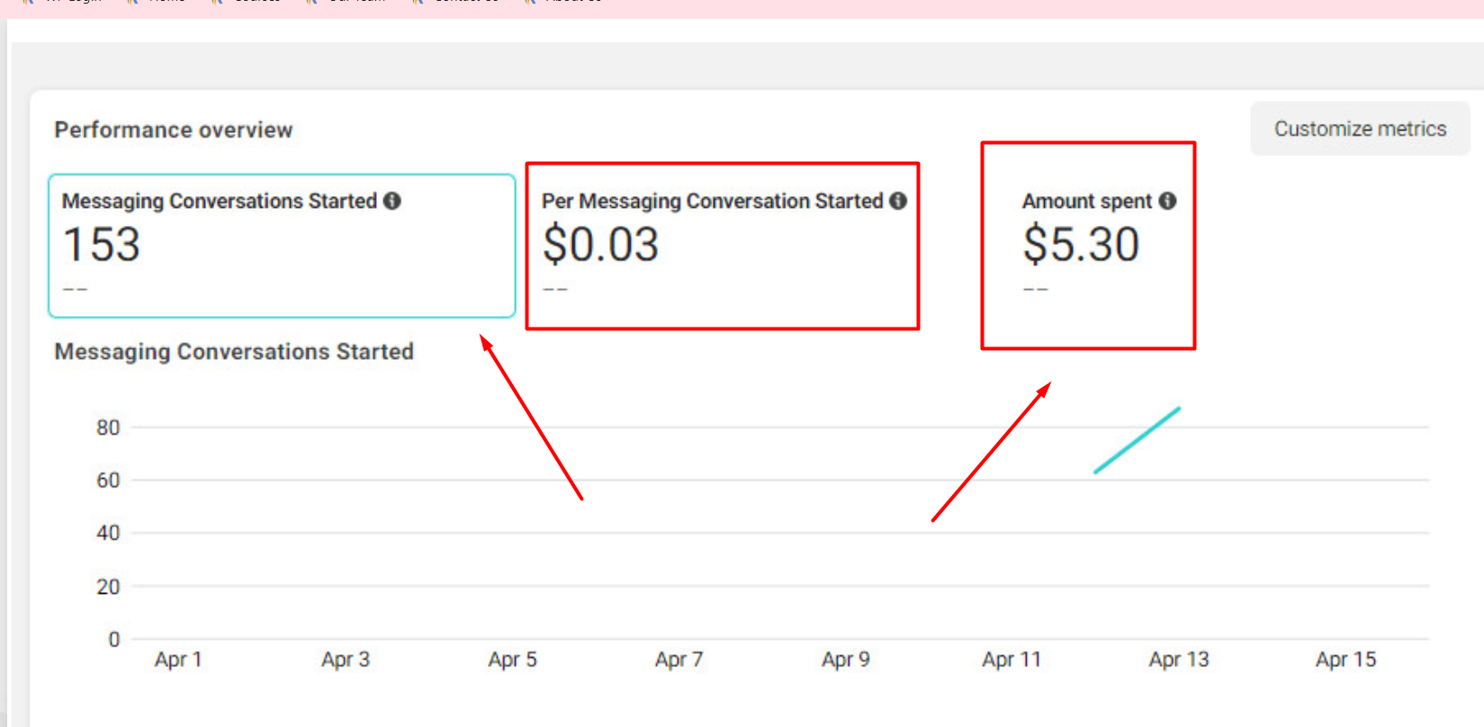
Task: Click the Apr 1 date on chart axis
Action: click(x=178, y=660)
